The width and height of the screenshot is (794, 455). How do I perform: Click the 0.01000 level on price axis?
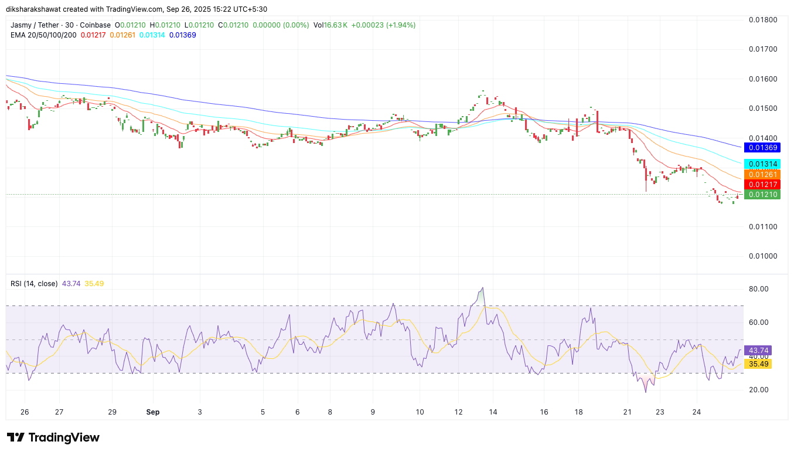pyautogui.click(x=763, y=256)
